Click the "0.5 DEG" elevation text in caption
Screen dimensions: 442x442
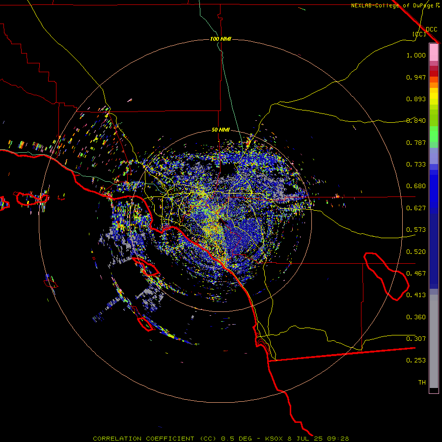coord(237,439)
